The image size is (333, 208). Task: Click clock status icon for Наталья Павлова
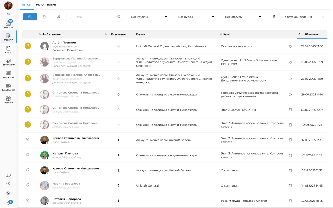click(28, 155)
